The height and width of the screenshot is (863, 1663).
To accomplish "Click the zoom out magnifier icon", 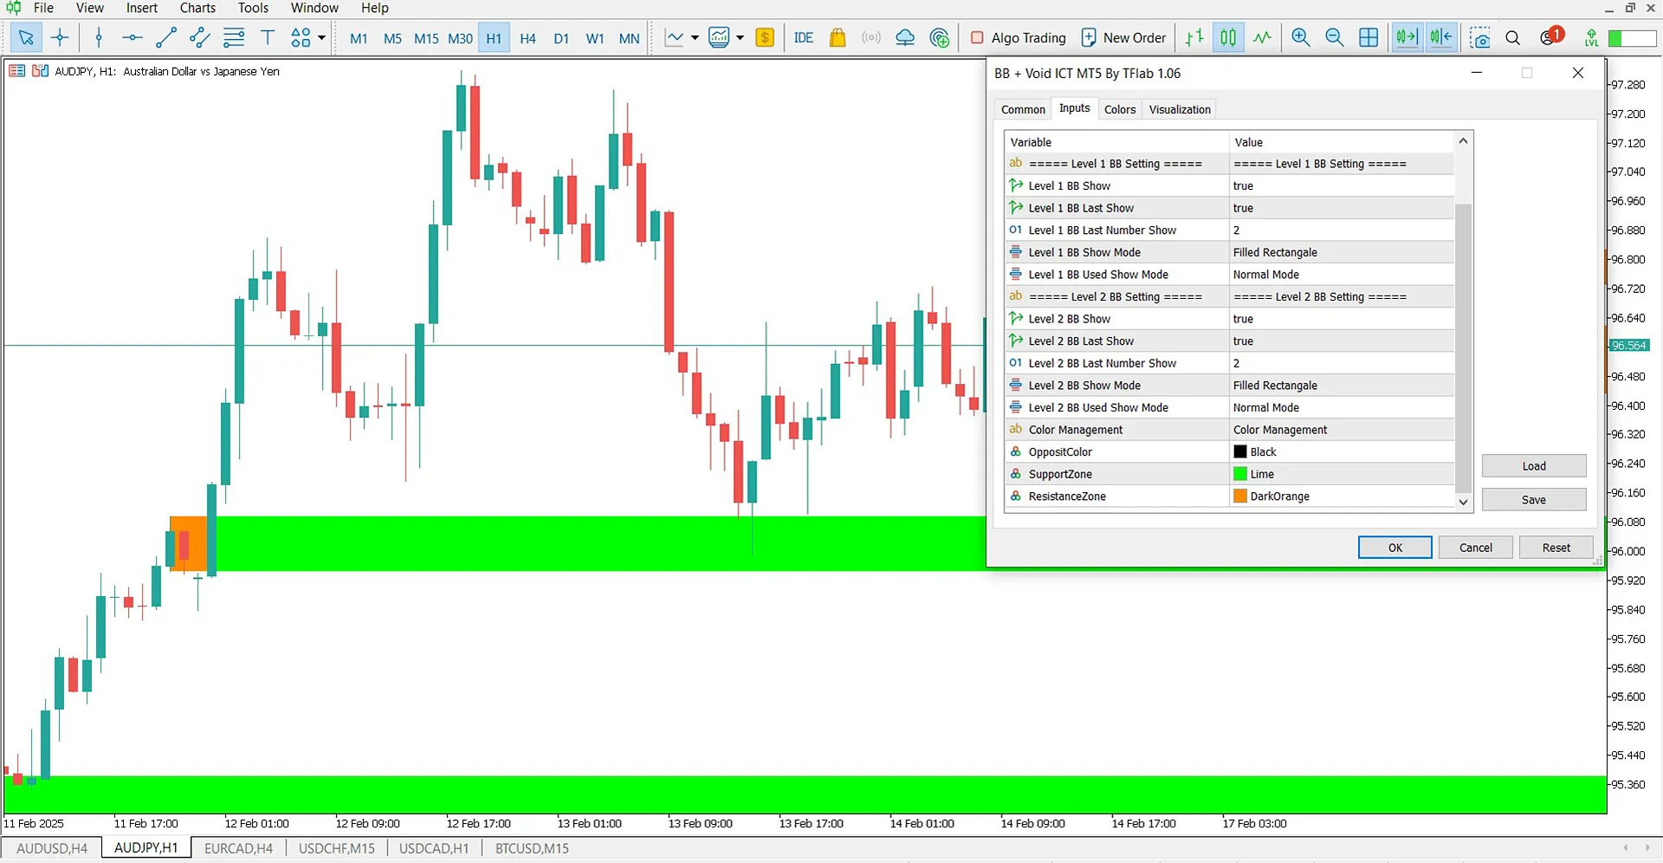I will coord(1334,37).
